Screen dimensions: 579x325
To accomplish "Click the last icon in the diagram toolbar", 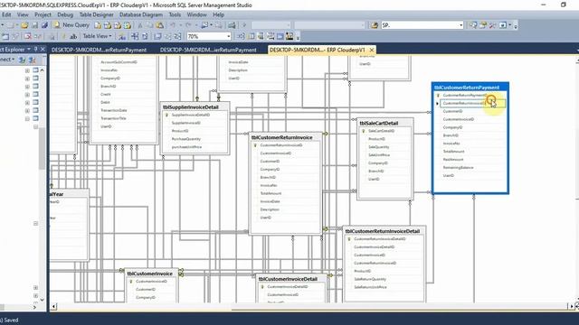I will (x=289, y=36).
